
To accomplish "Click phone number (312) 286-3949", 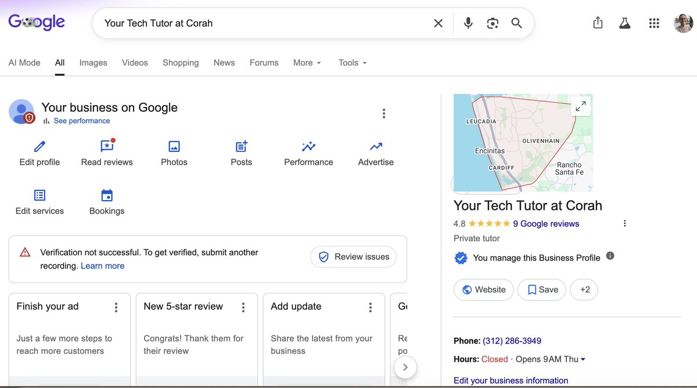I will [x=512, y=341].
